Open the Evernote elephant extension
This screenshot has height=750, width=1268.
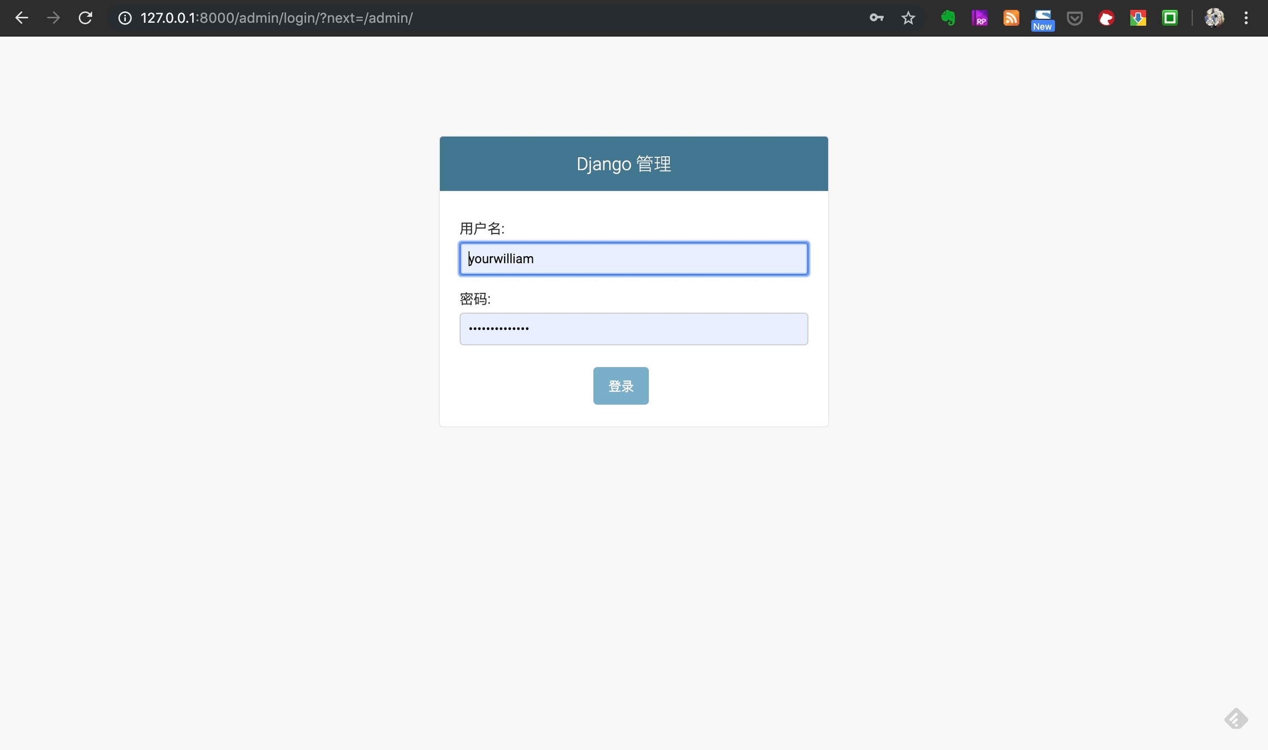(948, 18)
